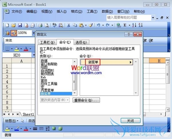This screenshot has height=139, width=172.
Task: Open the help question box dropdown arrow
Action: 153,18
